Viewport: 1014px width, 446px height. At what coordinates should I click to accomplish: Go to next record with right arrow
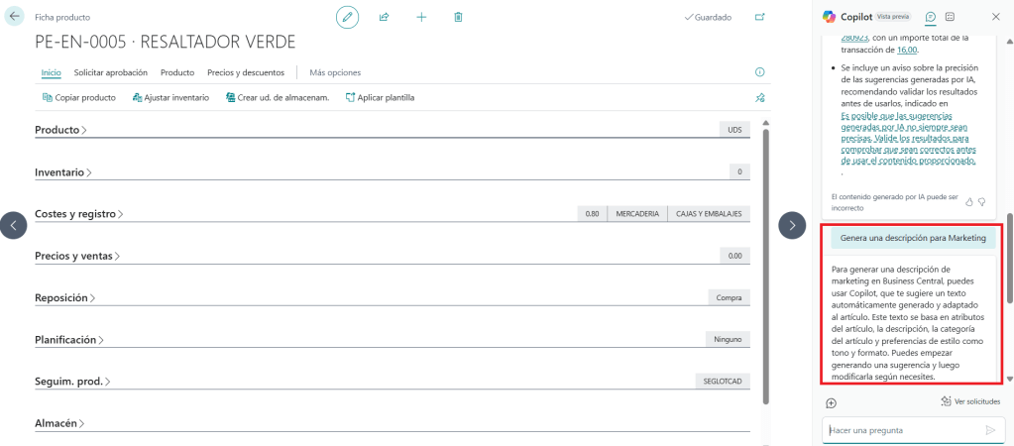792,225
